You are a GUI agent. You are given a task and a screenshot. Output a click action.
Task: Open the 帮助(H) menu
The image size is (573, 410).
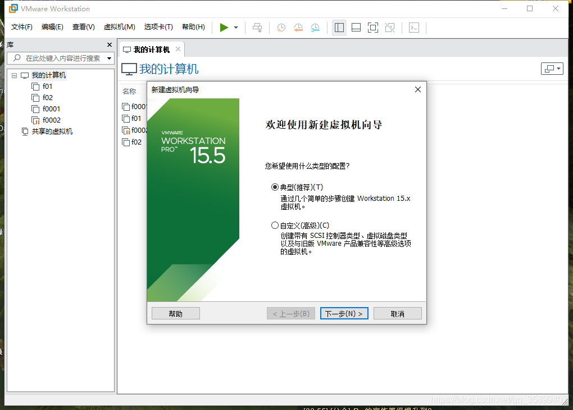coord(193,27)
